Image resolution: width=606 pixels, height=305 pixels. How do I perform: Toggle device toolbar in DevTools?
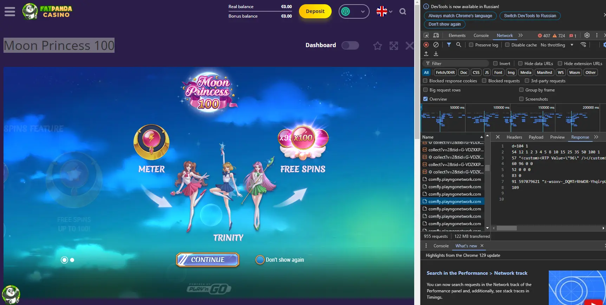(436, 36)
